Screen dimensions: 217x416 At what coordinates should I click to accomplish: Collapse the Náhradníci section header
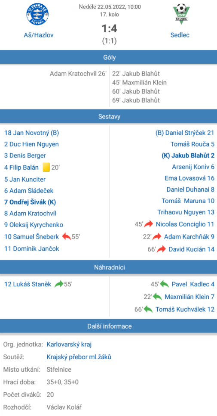[108, 267]
